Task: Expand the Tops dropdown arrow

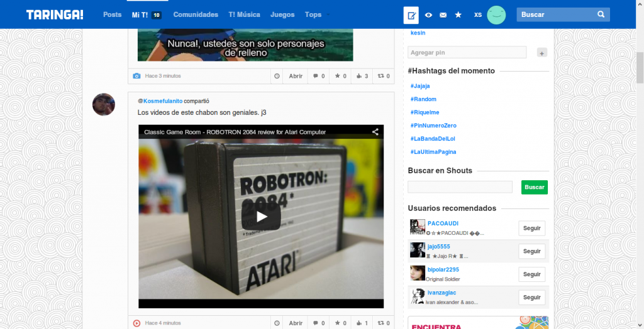Action: [x=328, y=15]
